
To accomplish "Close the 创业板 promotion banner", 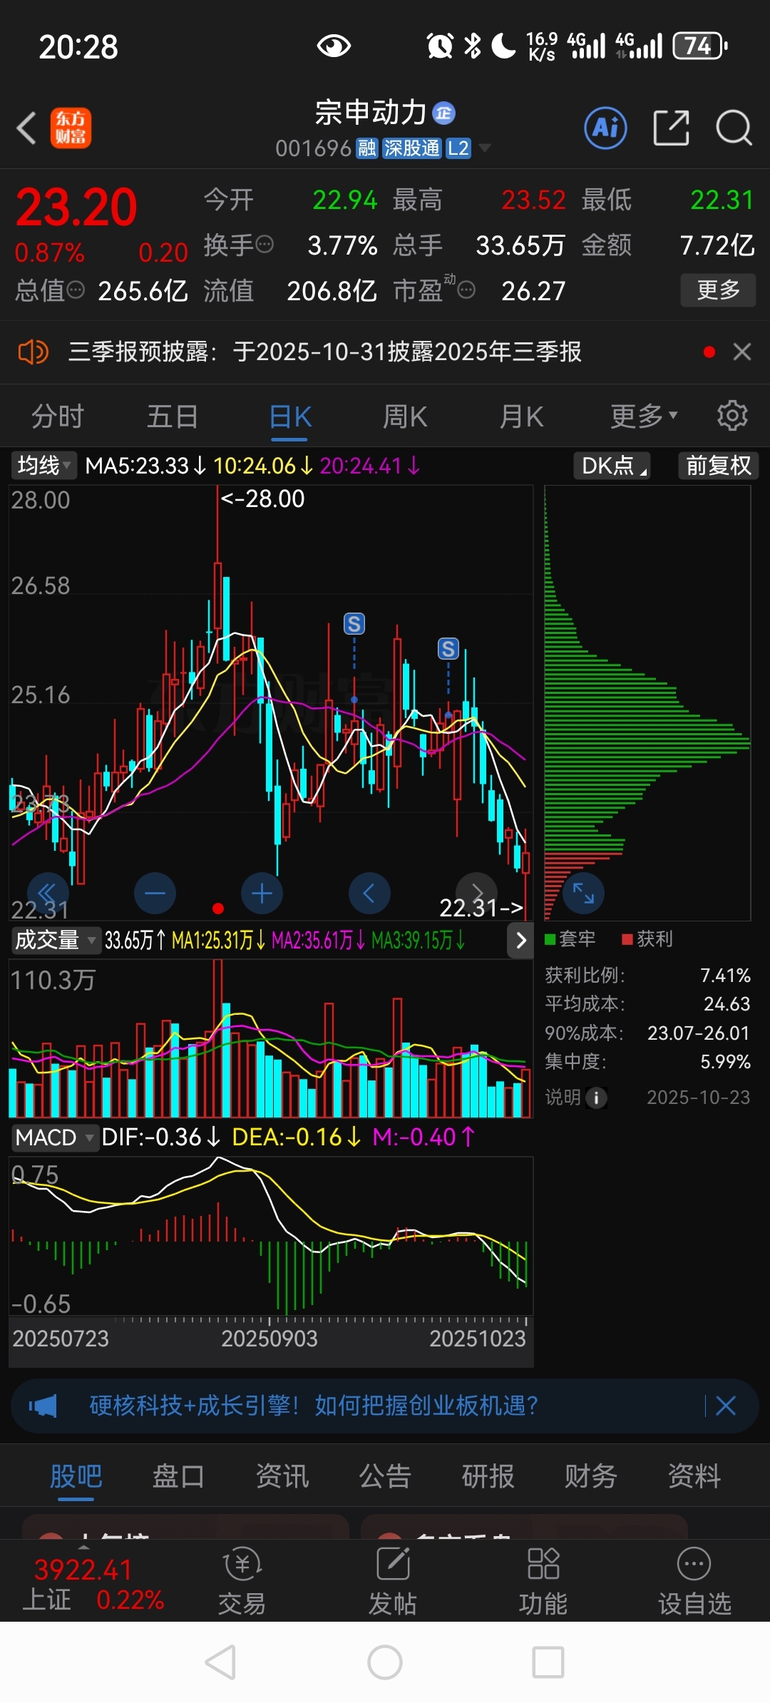I will click(x=726, y=1406).
